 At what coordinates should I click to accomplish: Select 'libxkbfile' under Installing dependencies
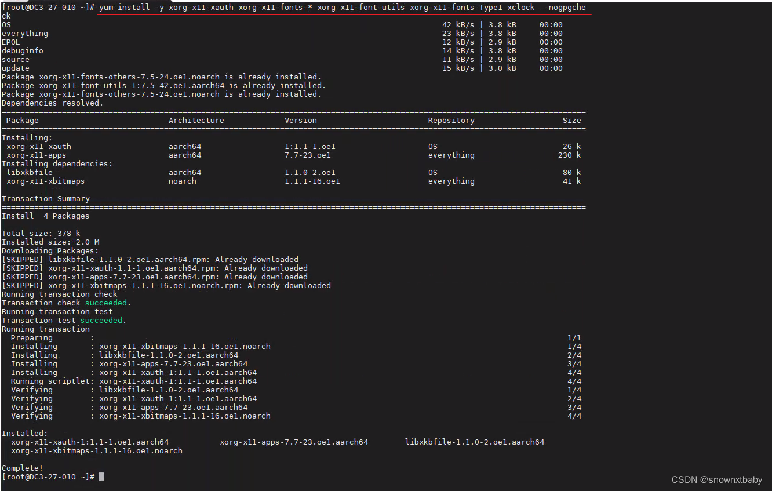pyautogui.click(x=30, y=173)
